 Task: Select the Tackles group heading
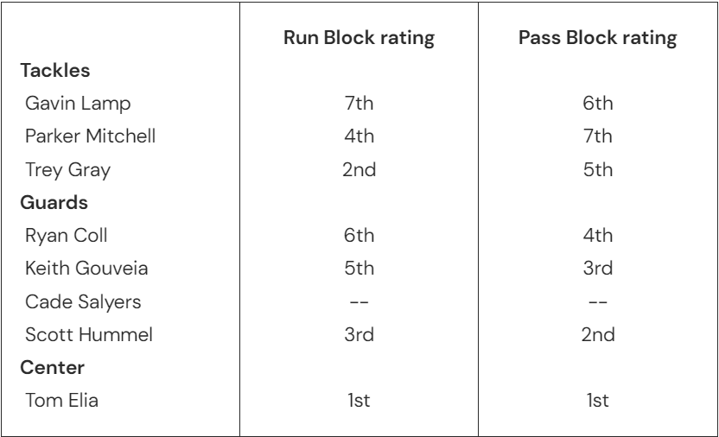point(54,69)
